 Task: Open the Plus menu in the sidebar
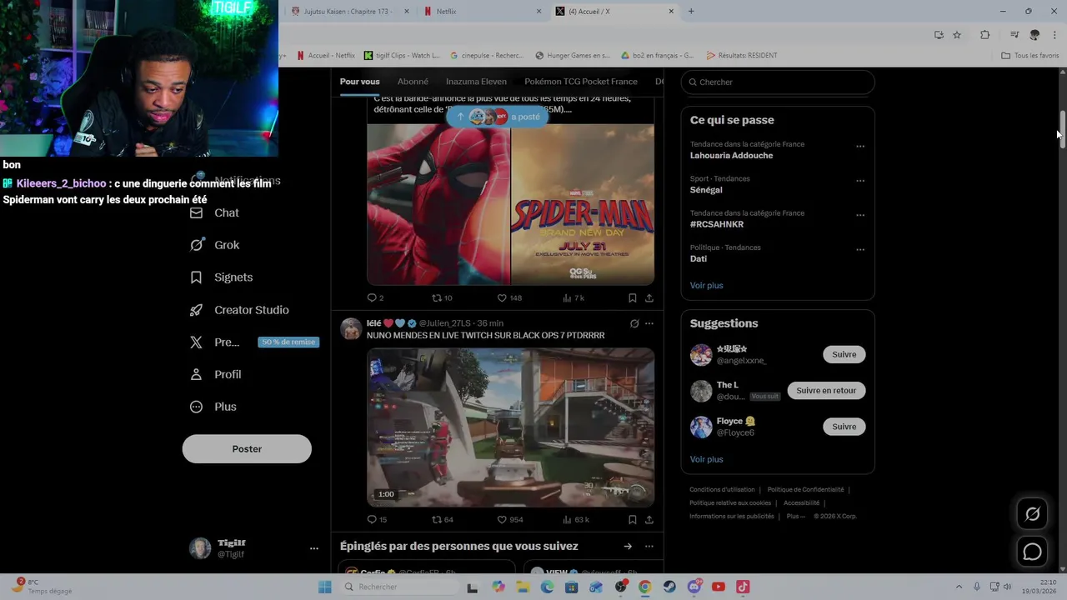(213, 407)
